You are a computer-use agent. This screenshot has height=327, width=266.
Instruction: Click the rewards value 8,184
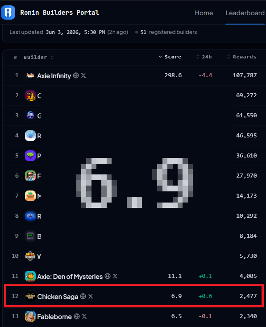click(x=248, y=236)
